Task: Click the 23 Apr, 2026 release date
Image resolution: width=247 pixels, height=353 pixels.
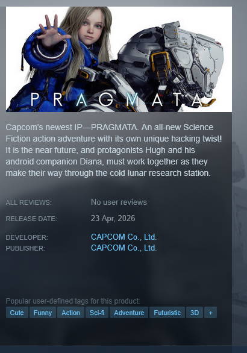Action: 113,219
